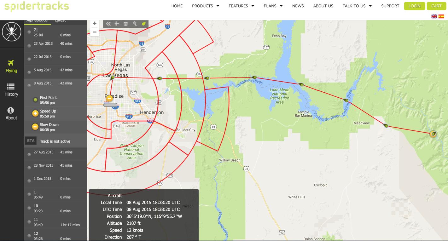Open the History list icon

(x=11, y=87)
